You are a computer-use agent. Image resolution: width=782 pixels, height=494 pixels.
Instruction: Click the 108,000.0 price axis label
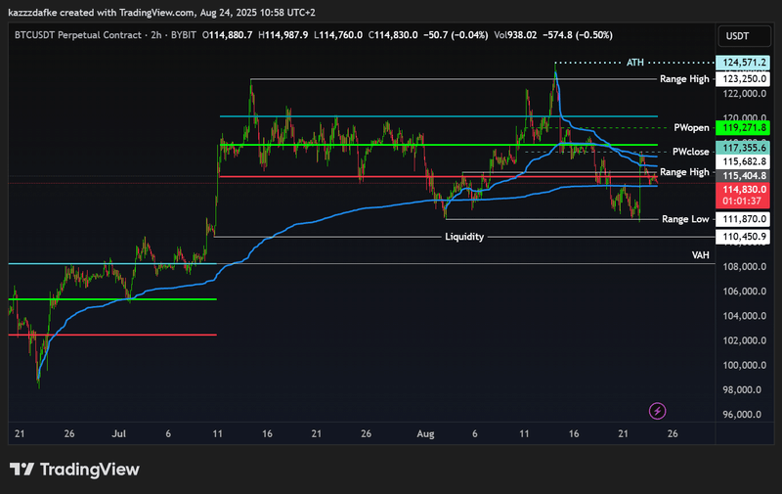click(744, 266)
